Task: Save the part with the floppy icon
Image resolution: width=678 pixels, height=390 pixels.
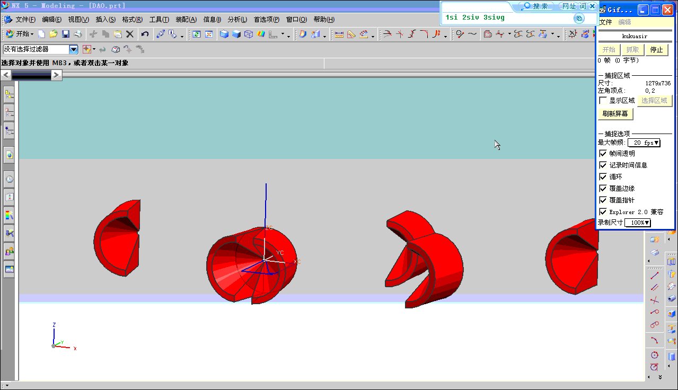Action: 66,34
